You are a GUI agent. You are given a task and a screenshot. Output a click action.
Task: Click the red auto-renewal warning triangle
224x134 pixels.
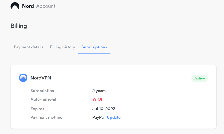tap(94, 99)
